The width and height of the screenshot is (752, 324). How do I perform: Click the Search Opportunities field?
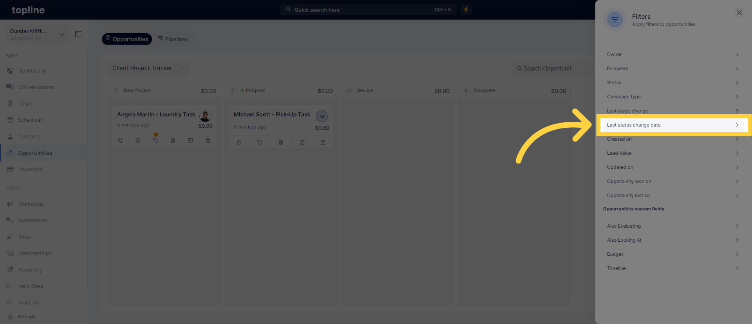[x=553, y=69]
